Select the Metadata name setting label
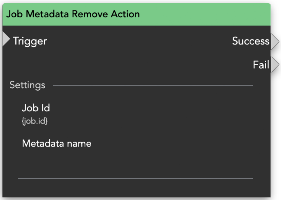Screen dimensions: 281x200 (x=57, y=144)
